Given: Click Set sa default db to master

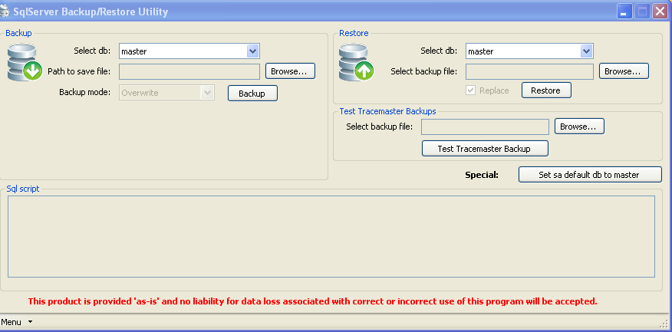Looking at the screenshot, I should 590,174.
